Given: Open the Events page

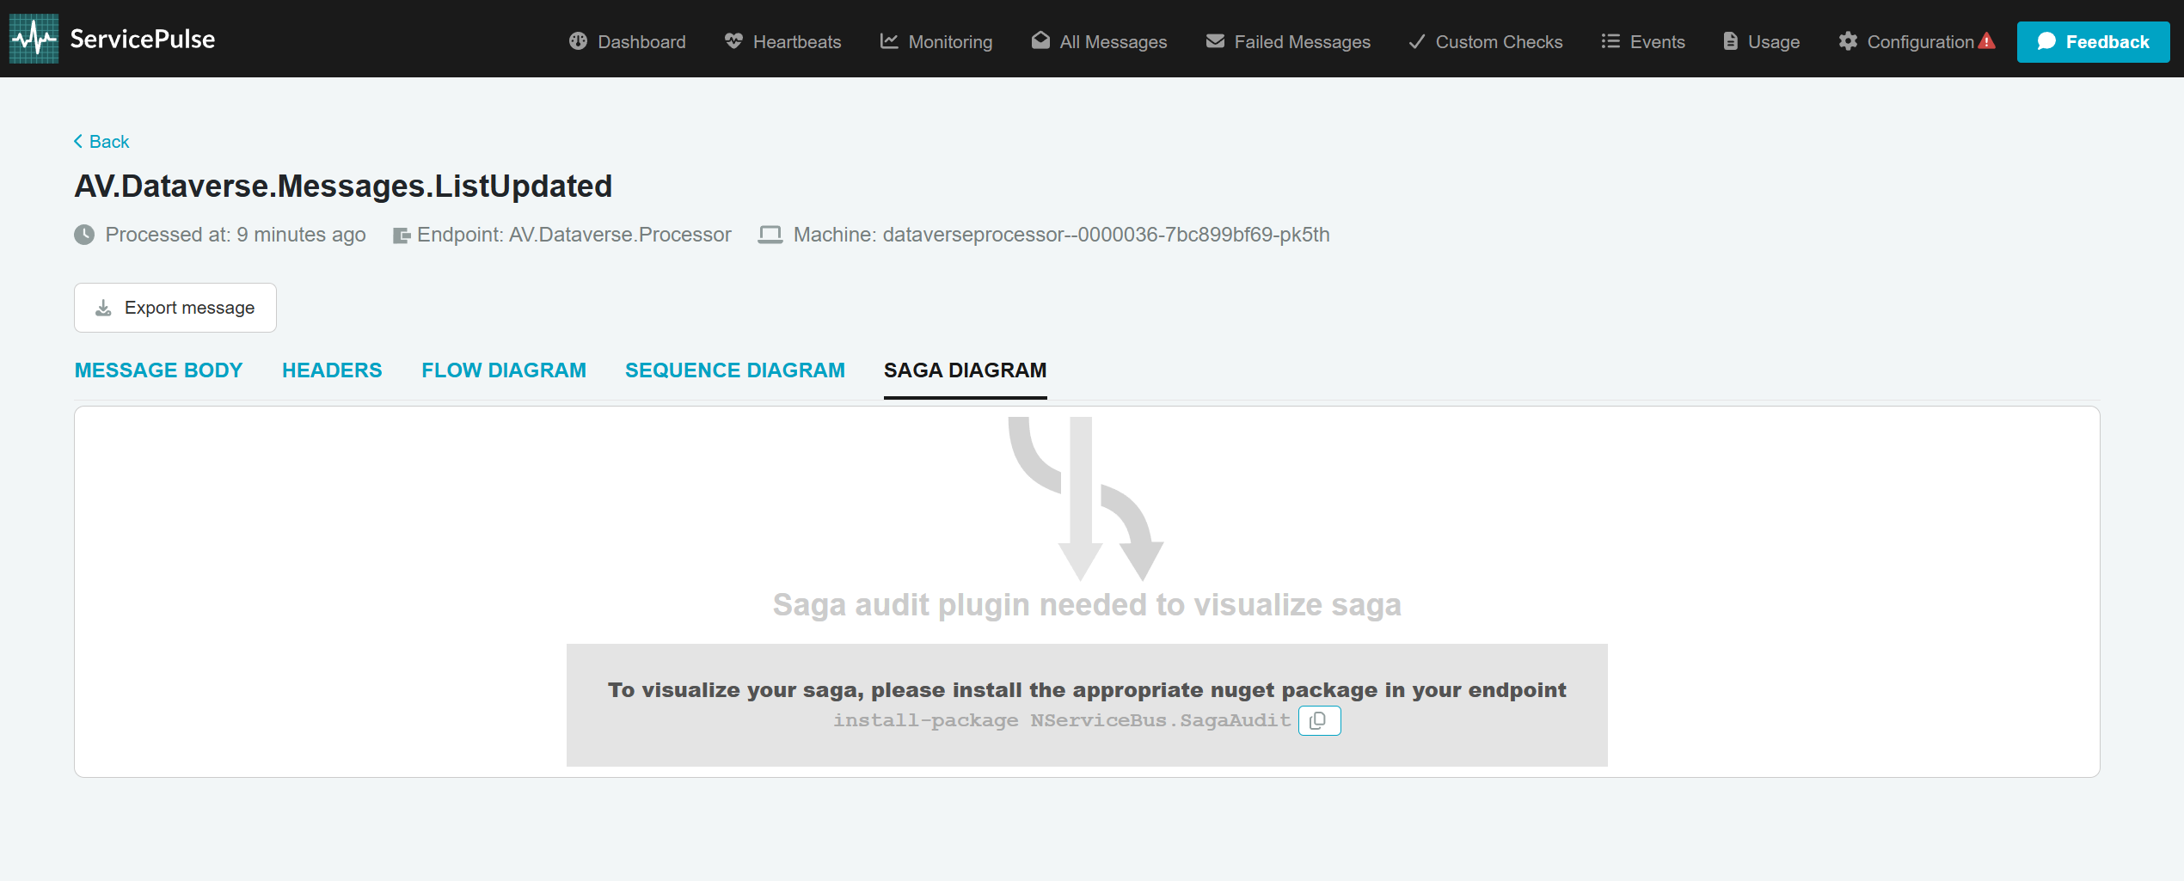Looking at the screenshot, I should click(x=1643, y=41).
